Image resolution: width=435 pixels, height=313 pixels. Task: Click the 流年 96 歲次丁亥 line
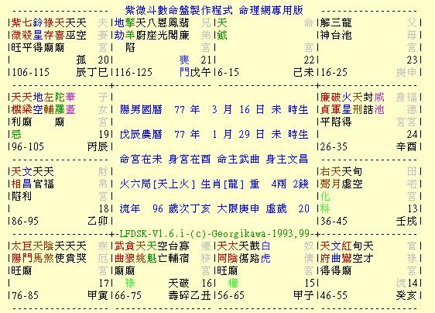click(x=214, y=208)
